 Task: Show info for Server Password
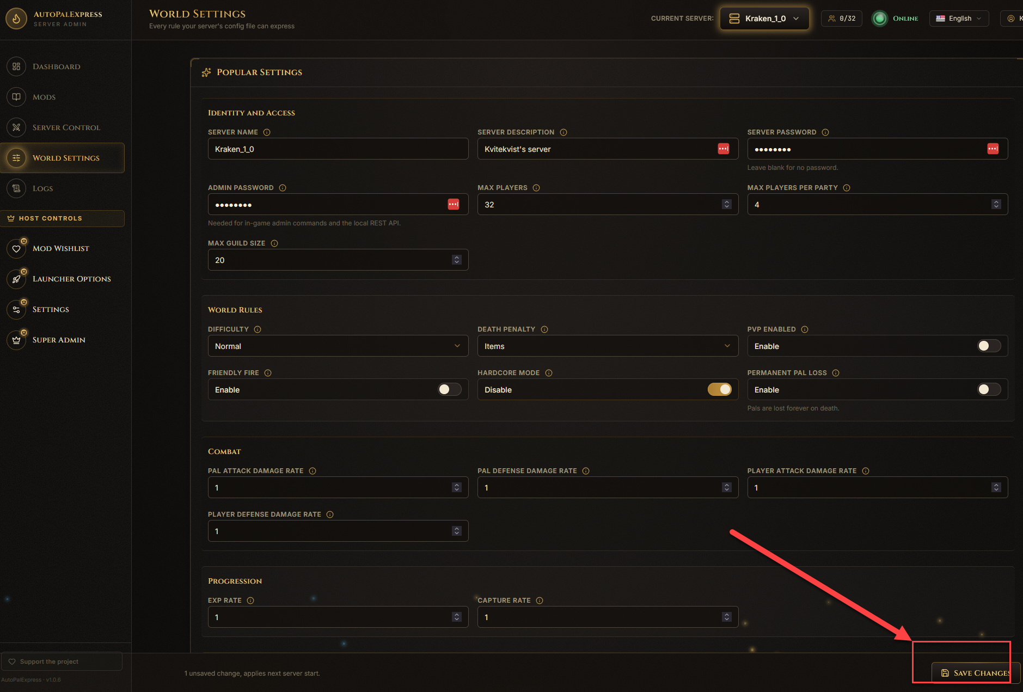[x=825, y=132]
